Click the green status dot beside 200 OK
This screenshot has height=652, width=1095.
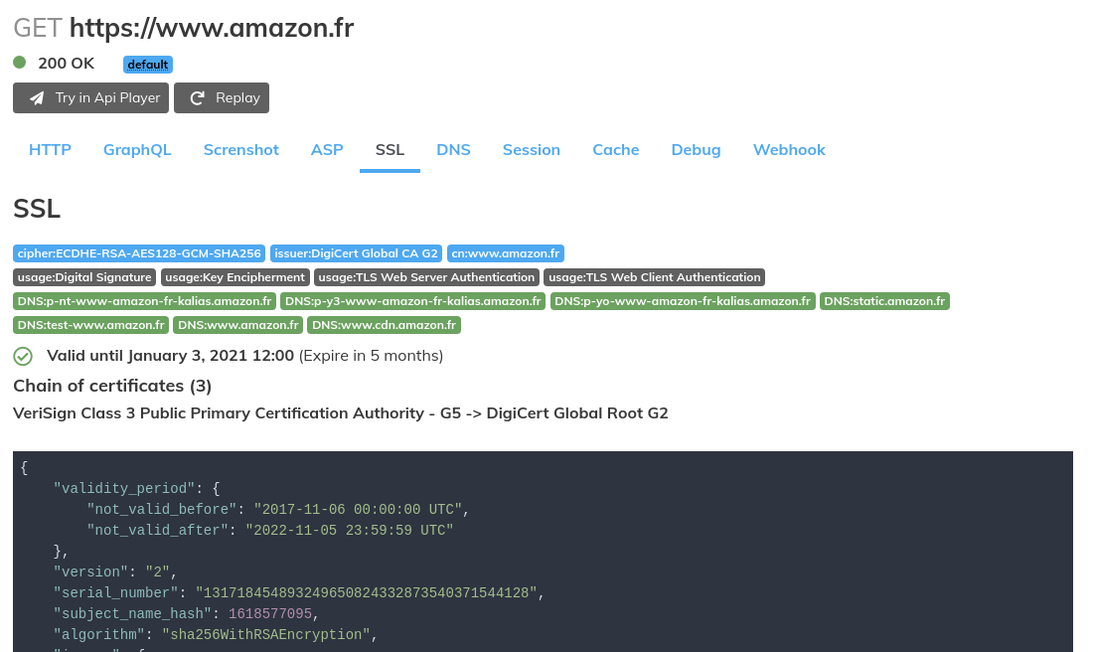point(20,63)
